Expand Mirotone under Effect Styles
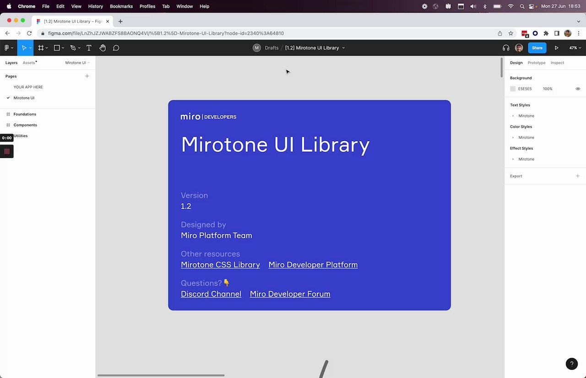586x378 pixels. 513,159
